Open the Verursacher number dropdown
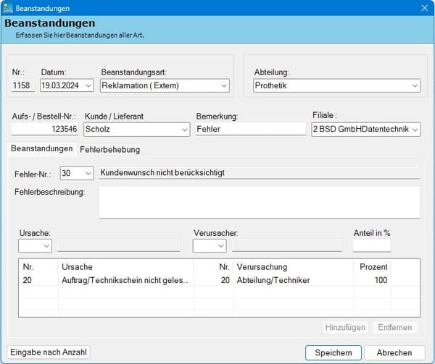 click(x=221, y=246)
